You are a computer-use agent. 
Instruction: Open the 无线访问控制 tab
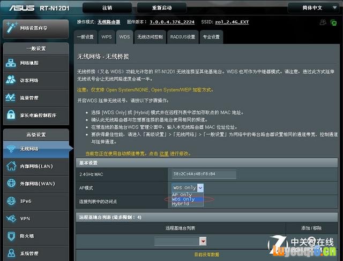150,37
